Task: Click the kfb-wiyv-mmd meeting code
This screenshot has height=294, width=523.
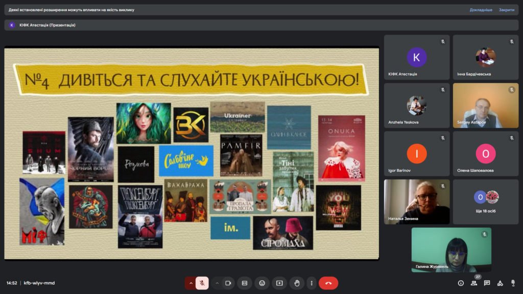Action: (39, 283)
